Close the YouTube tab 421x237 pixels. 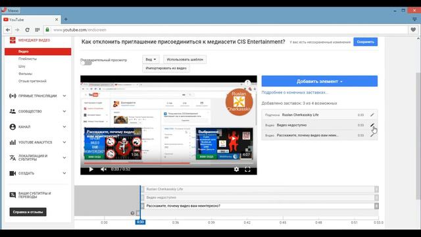(57, 20)
